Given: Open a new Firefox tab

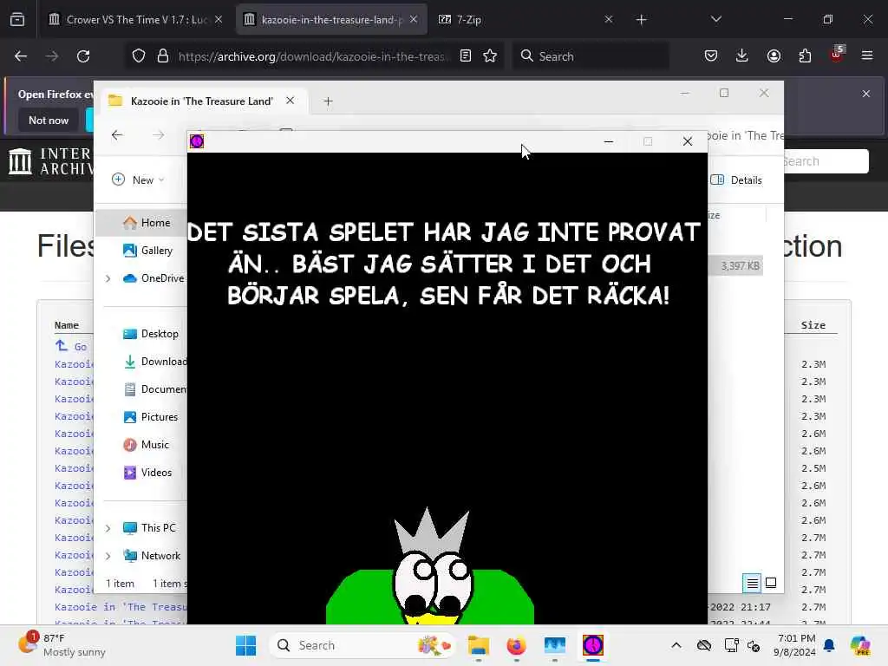Looking at the screenshot, I should (641, 20).
